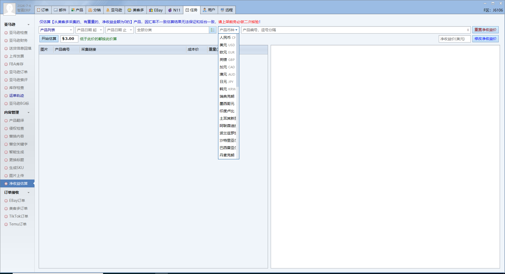505x274 pixels.
Task: Select 欧元 EUR from currency list
Action: (x=228, y=52)
